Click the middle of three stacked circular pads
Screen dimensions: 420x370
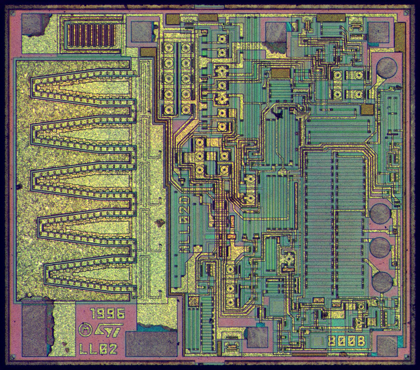[x=381, y=247]
